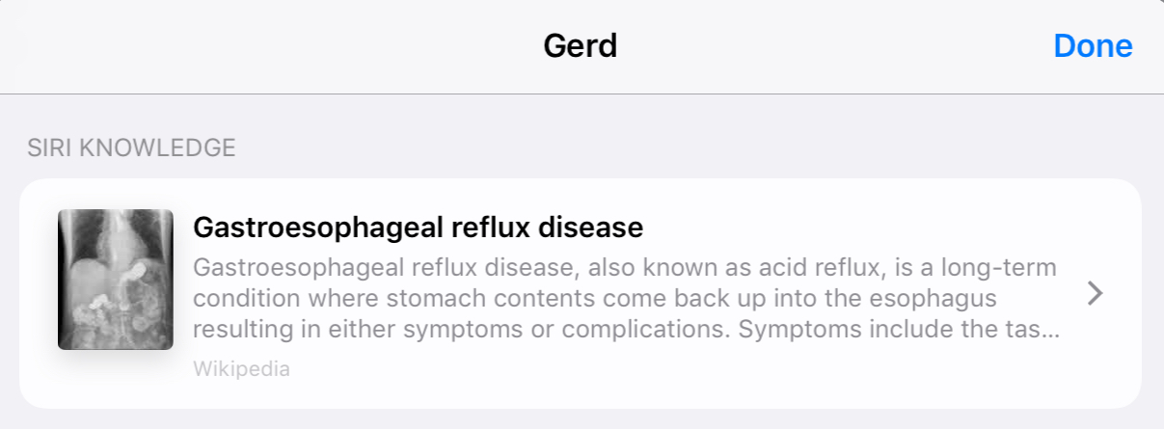Screen dimensions: 1164x429
Task: Click description line starting 'resulting in either symptoms'
Action: [x=627, y=330]
